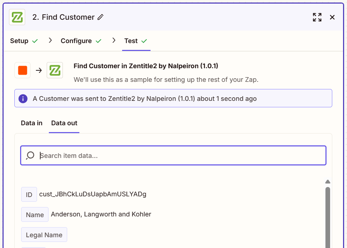The width and height of the screenshot is (347, 248).
Task: Select the Data out tab
Action: [64, 123]
